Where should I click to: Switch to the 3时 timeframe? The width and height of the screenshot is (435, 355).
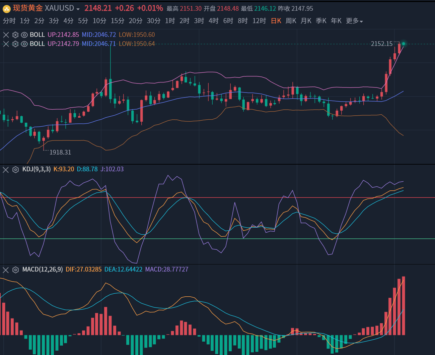tap(199, 21)
